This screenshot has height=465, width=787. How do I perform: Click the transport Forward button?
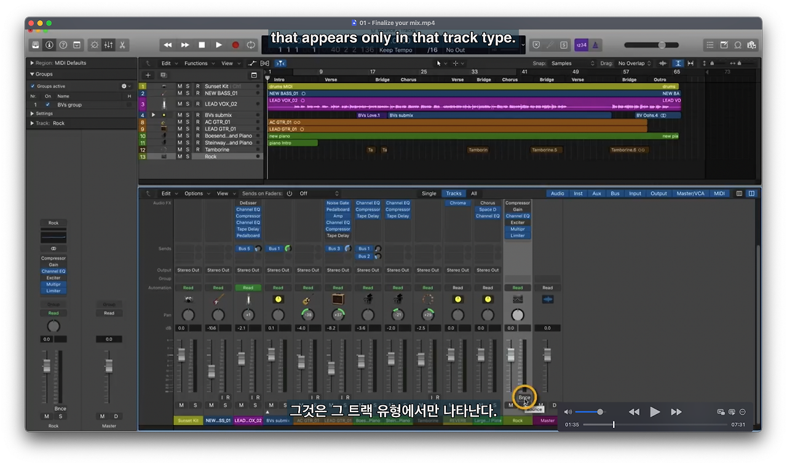click(185, 45)
